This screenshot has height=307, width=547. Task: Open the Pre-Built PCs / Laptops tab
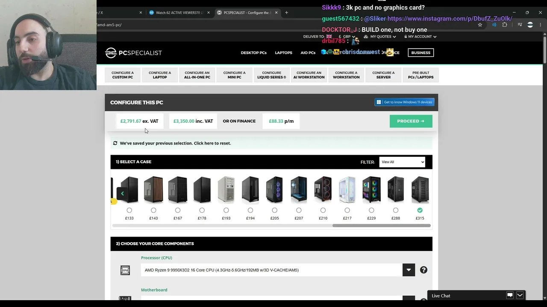tap(421, 75)
